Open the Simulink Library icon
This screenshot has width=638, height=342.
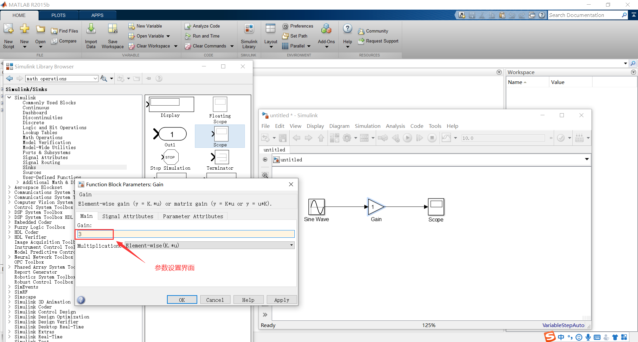249,36
